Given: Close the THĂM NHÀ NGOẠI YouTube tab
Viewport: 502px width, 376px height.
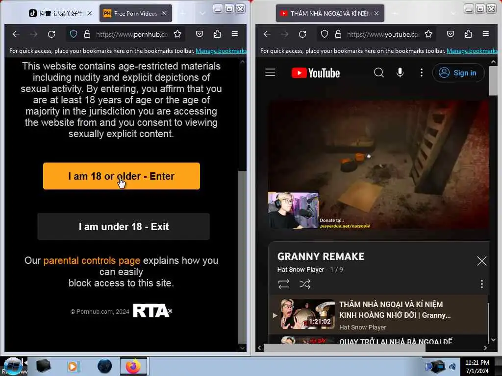Looking at the screenshot, I should tap(376, 13).
